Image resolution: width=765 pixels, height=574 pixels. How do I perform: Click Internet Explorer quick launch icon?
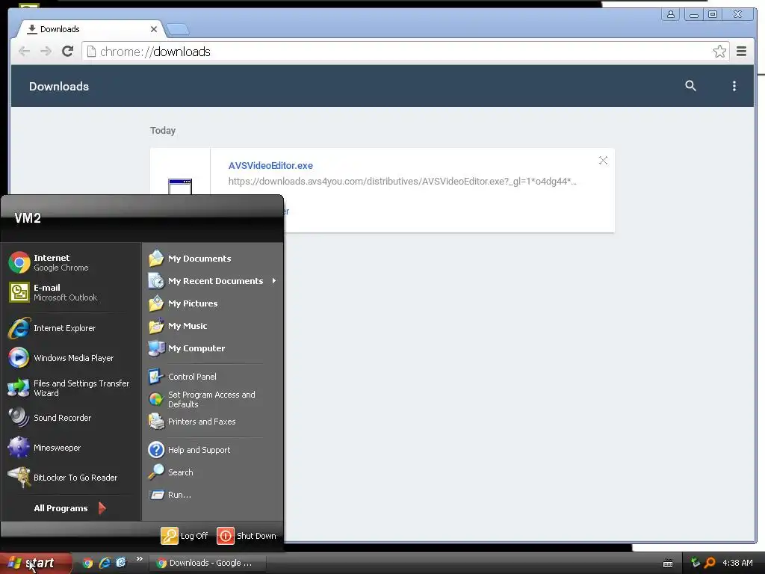click(105, 563)
